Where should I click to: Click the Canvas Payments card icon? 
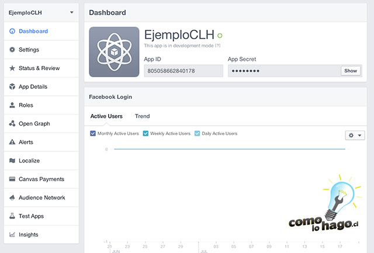[12, 179]
